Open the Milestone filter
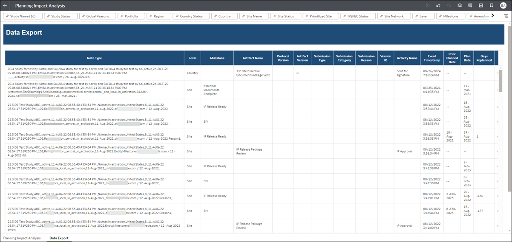Screen dimensions: 512x242 [451, 16]
